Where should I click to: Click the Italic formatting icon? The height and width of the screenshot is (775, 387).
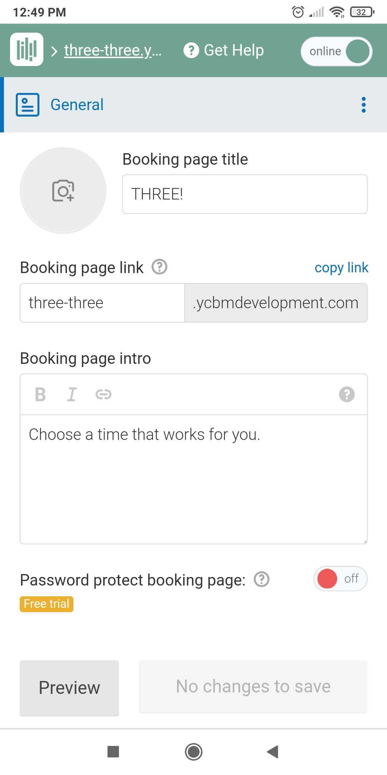click(x=72, y=395)
